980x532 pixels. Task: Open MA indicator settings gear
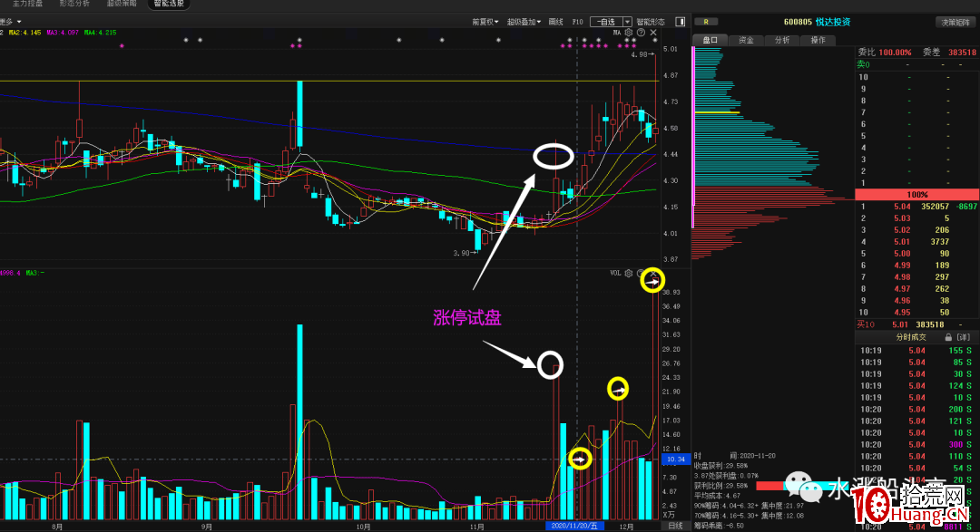pyautogui.click(x=629, y=33)
